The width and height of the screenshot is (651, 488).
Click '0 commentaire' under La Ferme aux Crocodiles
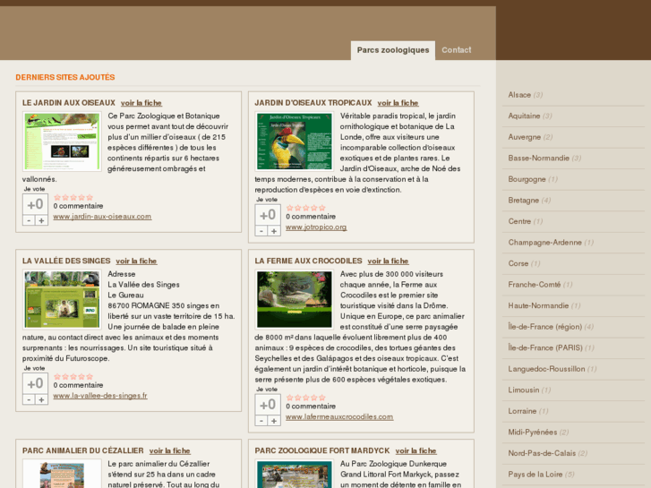311,407
